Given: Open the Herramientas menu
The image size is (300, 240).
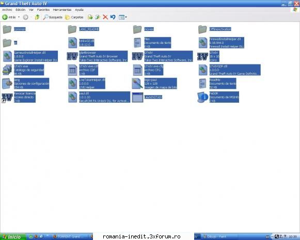Looking at the screenshot, I should [62, 10].
